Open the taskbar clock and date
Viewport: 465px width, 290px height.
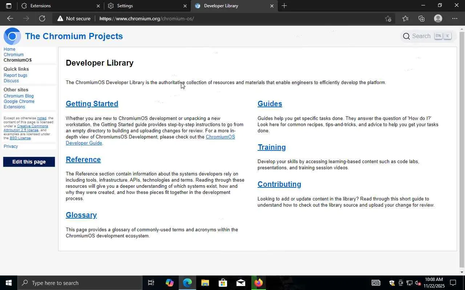point(434,283)
